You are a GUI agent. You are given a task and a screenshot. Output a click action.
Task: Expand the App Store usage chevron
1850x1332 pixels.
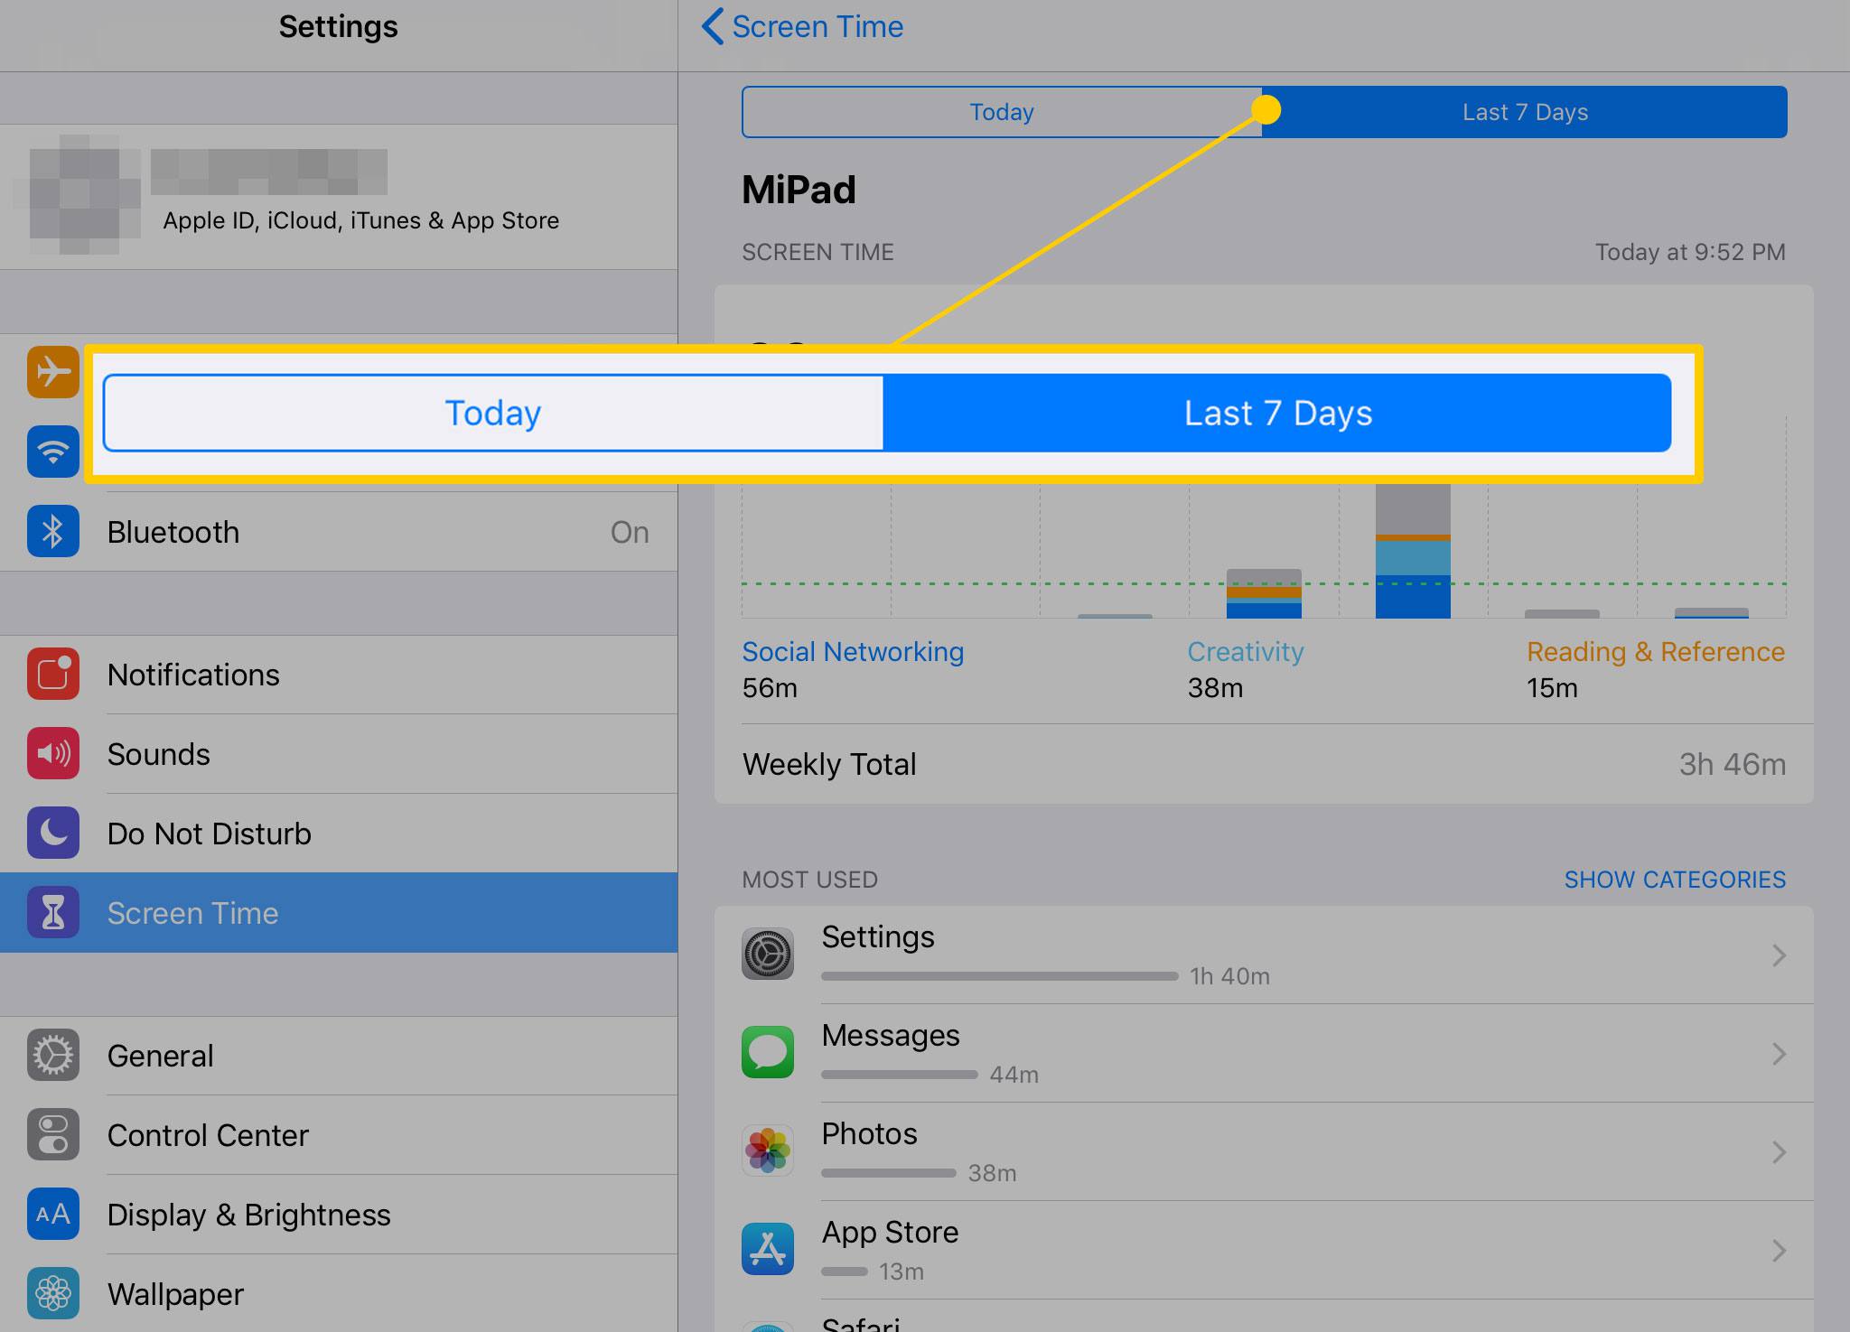click(1779, 1250)
